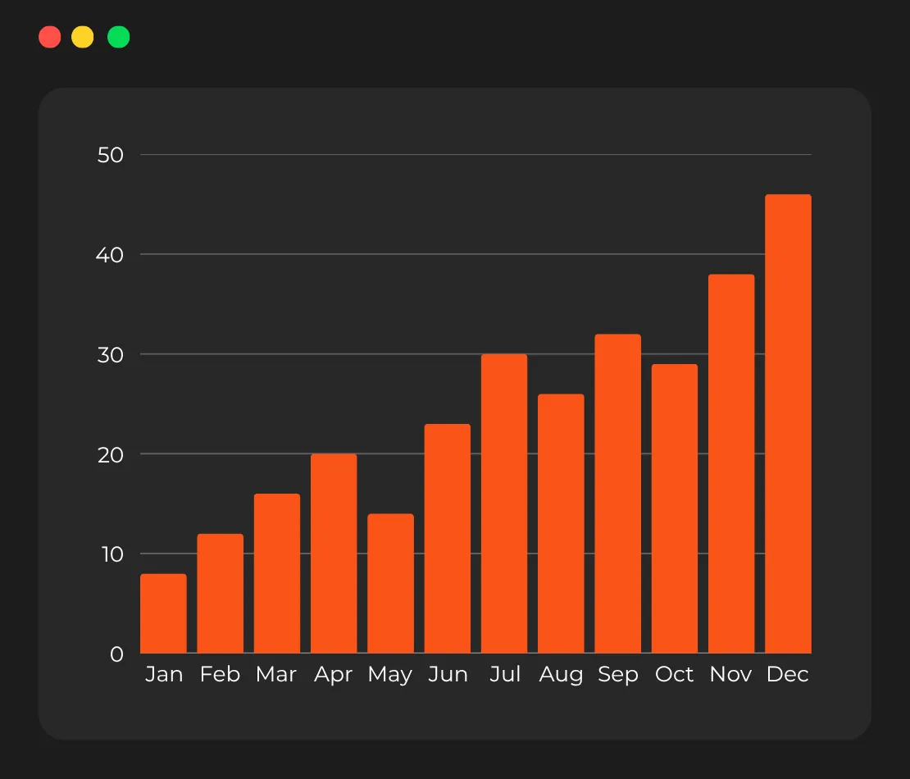The image size is (910, 779).
Task: Select the Jul bar in the chart
Action: (x=504, y=503)
